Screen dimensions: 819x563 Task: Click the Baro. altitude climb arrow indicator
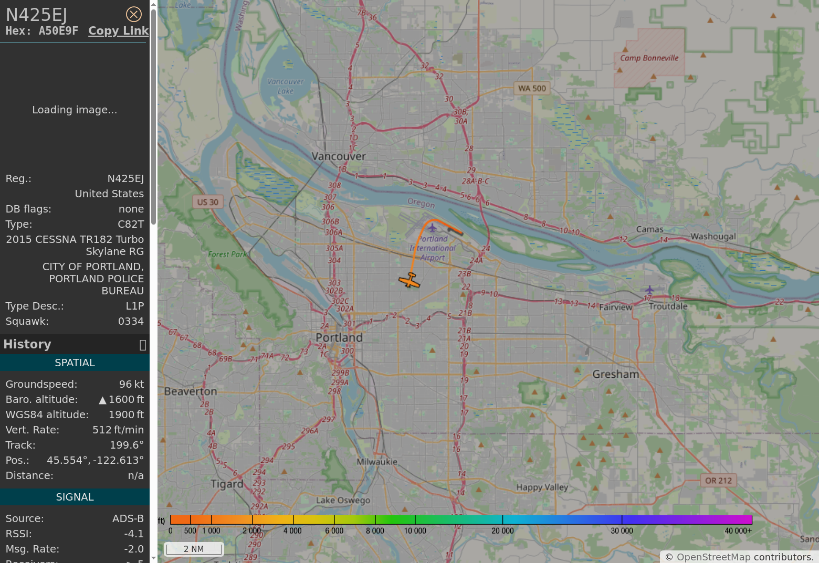102,400
